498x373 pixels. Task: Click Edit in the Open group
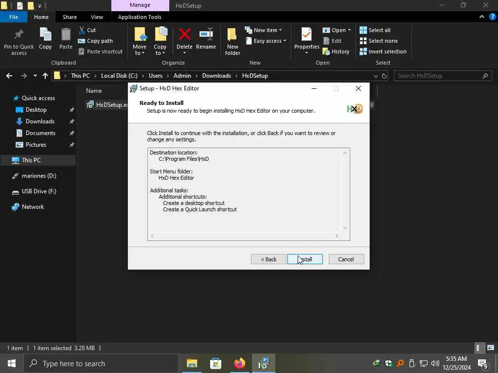pyautogui.click(x=332, y=41)
